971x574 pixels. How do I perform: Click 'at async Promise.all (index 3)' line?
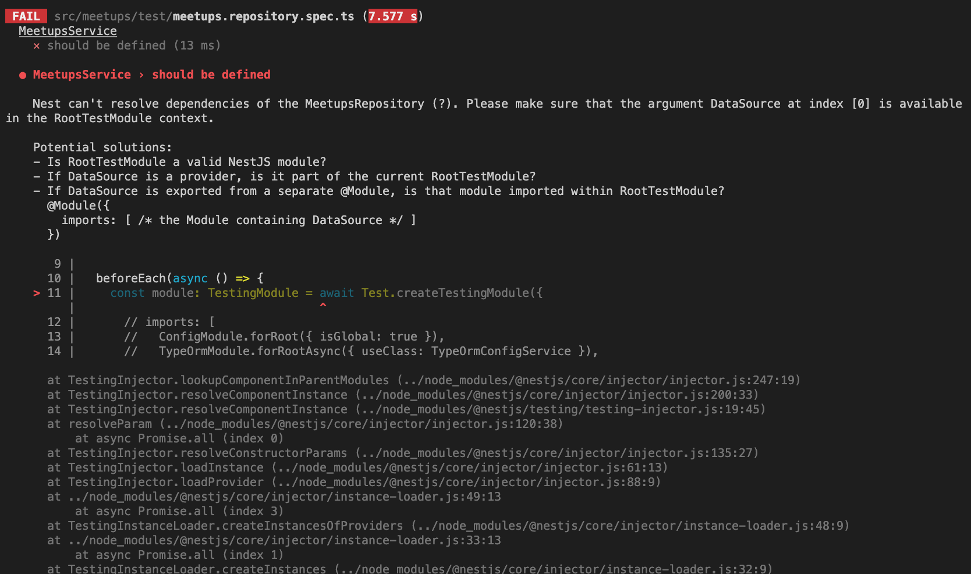(x=179, y=511)
